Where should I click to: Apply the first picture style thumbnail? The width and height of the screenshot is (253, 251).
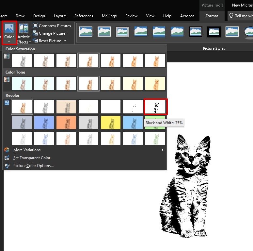[x=86, y=32]
